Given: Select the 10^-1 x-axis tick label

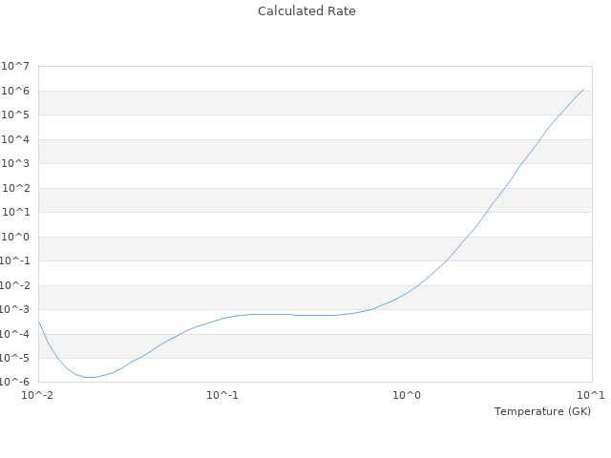Looking at the screenshot, I should [x=222, y=395].
